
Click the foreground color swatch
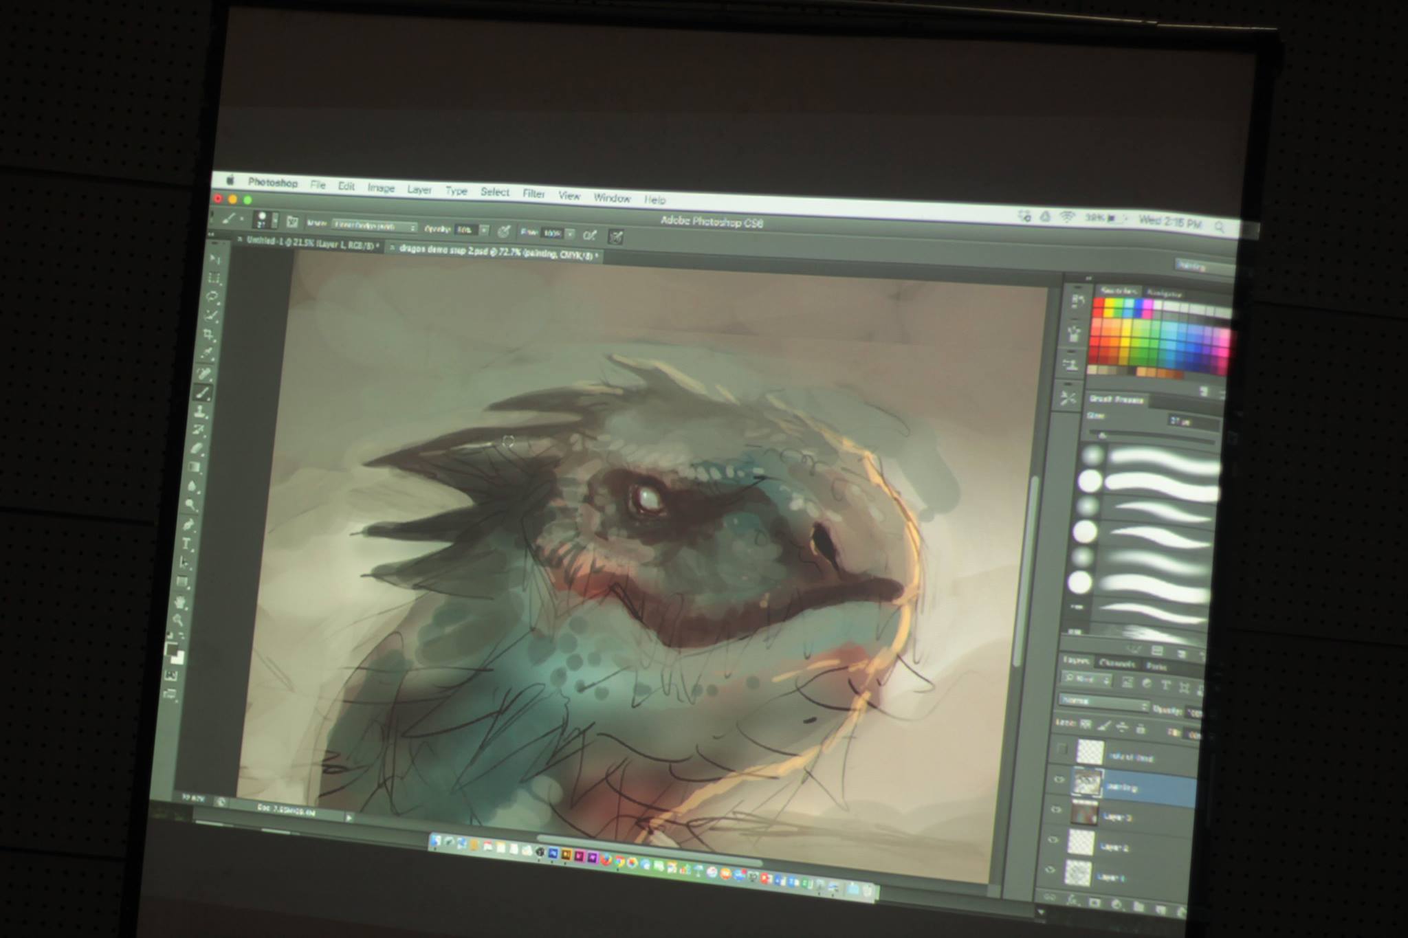tap(170, 648)
